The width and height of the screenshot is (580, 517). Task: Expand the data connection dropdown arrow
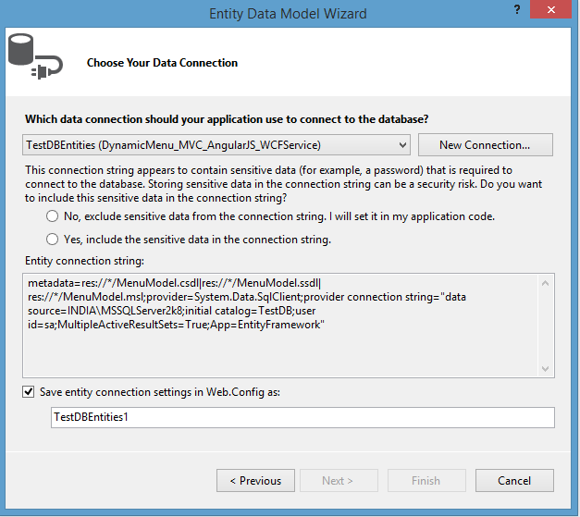click(x=402, y=145)
